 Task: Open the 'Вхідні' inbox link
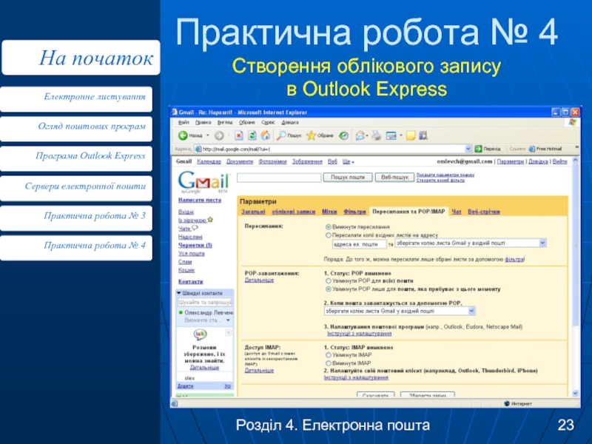(186, 212)
